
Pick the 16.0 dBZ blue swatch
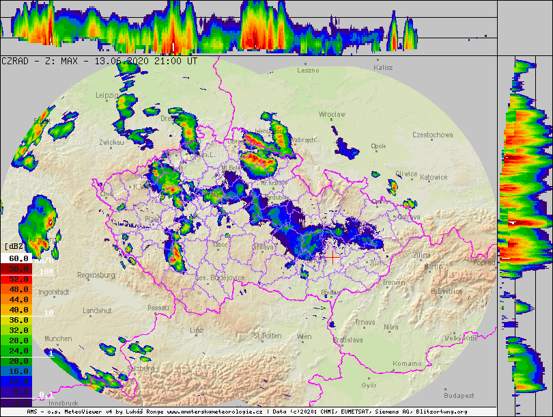point(16,371)
